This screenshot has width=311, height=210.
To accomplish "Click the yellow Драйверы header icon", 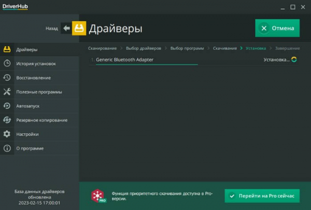I will coord(79,28).
